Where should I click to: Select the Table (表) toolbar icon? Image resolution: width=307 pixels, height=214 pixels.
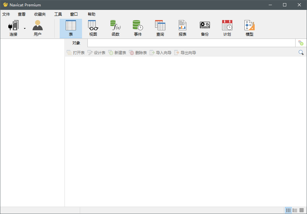tap(71, 28)
